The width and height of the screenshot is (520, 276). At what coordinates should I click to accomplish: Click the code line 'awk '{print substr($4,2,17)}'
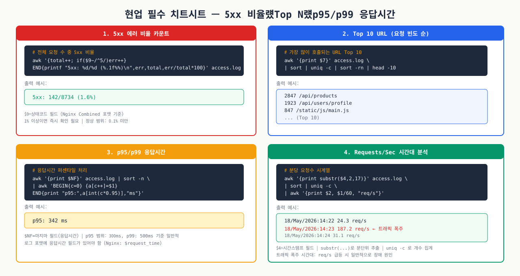(346, 178)
